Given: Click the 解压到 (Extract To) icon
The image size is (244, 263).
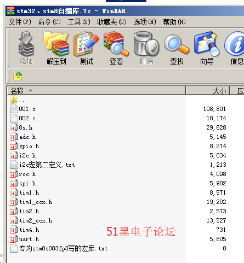Looking at the screenshot, I should pyautogui.click(x=56, y=48).
